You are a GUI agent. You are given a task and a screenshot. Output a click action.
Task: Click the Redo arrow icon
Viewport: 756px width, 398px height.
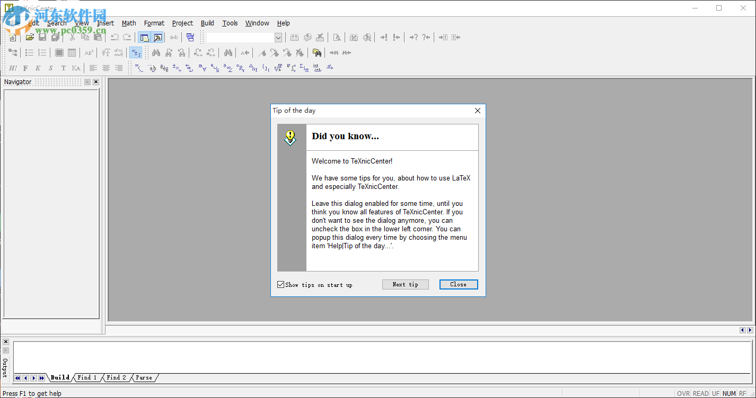[x=127, y=38]
